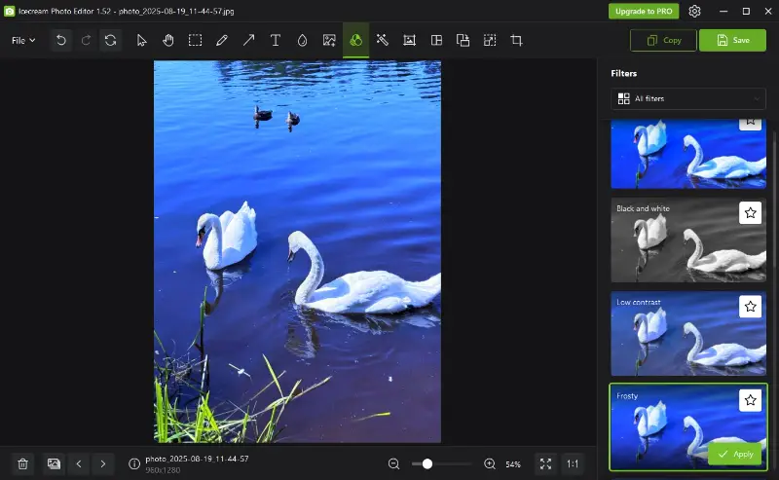Apply the Frosty filter
779x480 pixels.
point(735,454)
